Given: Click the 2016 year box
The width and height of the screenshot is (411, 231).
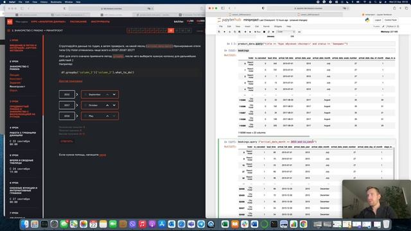Looking at the screenshot, I should tap(67, 116).
